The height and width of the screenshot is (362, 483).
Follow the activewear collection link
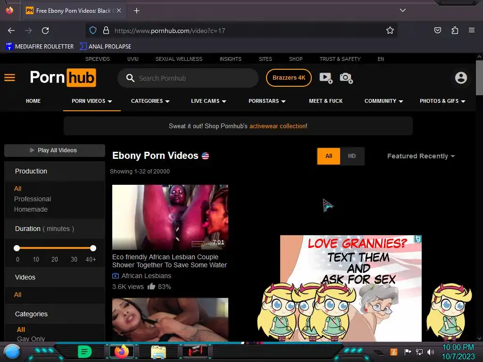[x=277, y=126]
